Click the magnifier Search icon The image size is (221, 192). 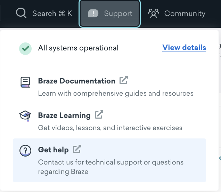coord(21,14)
